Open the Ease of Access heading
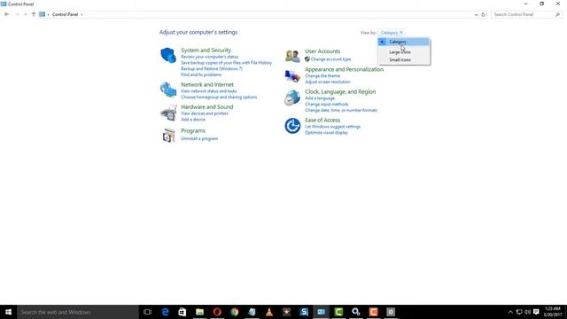Viewport: 567px width, 319px height. (322, 121)
